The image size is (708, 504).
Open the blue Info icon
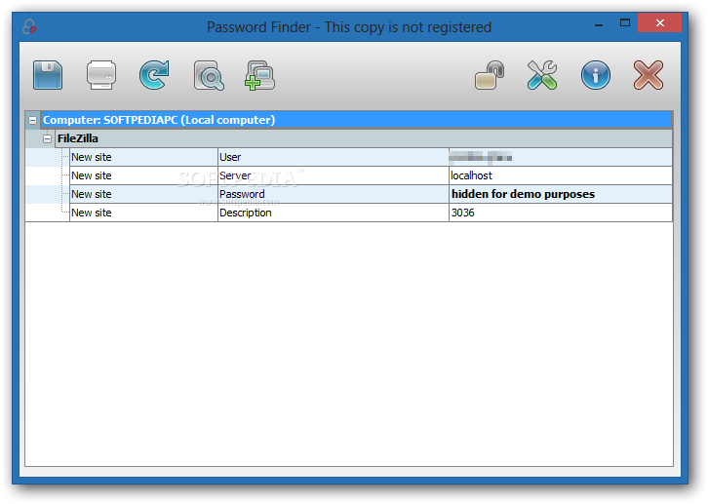click(x=596, y=75)
